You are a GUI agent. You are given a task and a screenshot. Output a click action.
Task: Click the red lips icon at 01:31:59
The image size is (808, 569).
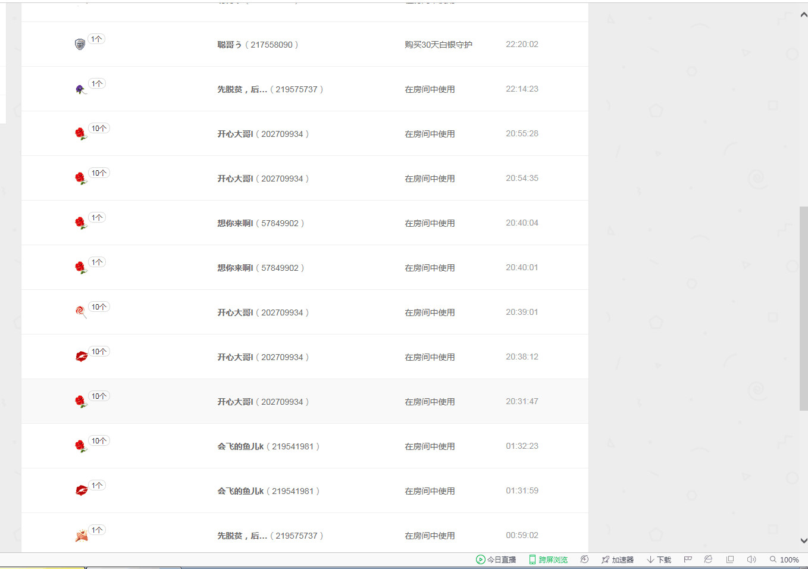[82, 490]
